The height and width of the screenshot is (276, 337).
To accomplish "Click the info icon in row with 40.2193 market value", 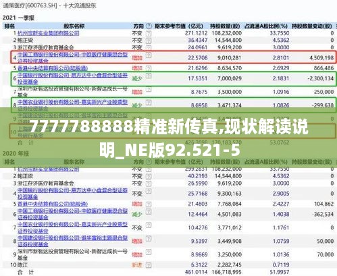I will (x=149, y=176).
